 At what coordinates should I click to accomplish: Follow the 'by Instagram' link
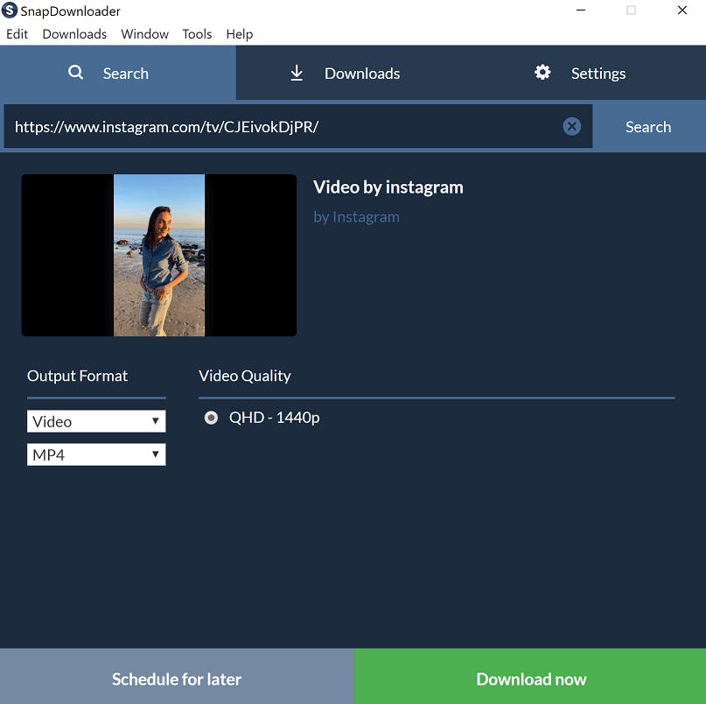pyautogui.click(x=356, y=217)
